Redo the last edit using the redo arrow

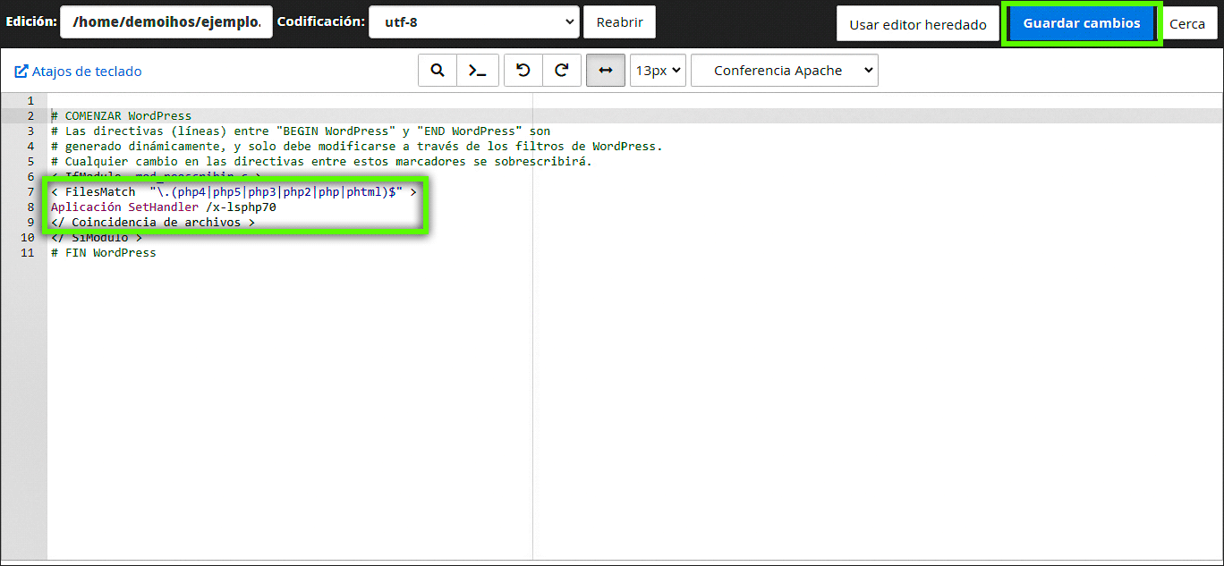pos(562,70)
